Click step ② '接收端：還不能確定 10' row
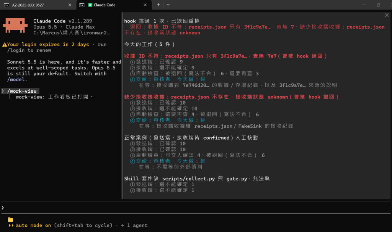 [164, 109]
